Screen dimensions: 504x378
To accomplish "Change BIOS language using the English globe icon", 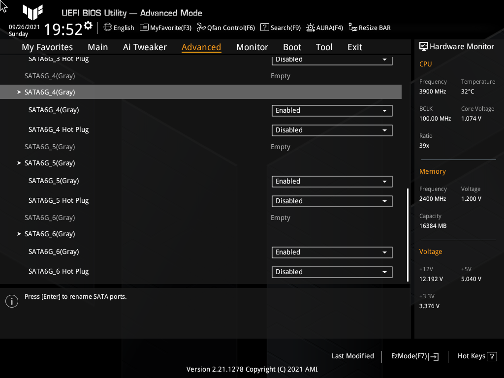I will click(119, 28).
